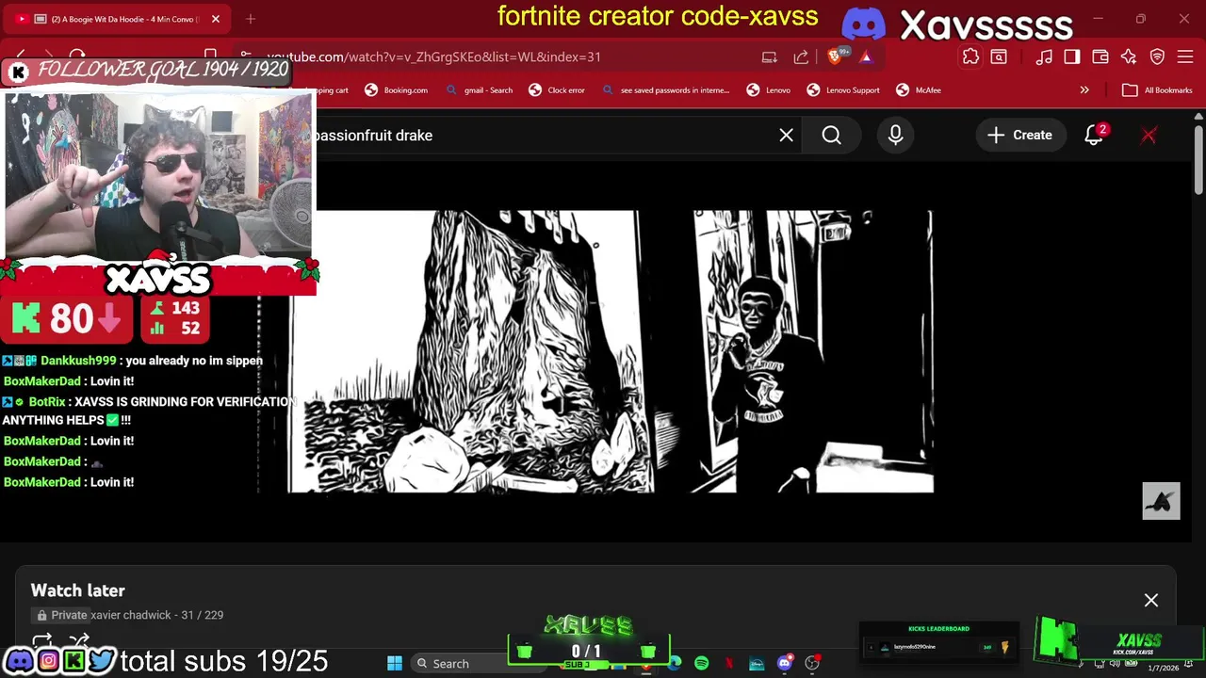Open the media control music note icon
The height and width of the screenshot is (678, 1206).
(1044, 56)
